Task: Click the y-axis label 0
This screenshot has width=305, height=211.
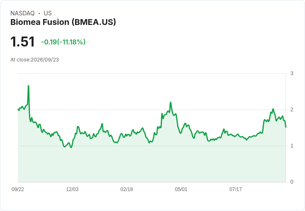Action: tap(292, 182)
